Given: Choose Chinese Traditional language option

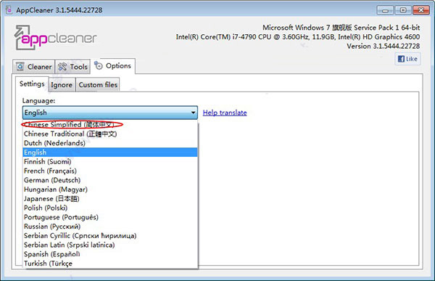Looking at the screenshot, I should point(110,134).
